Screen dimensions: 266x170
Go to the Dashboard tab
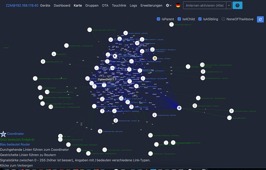tap(62, 5)
